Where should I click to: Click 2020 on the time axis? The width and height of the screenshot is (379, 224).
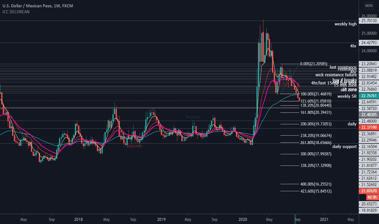pyautogui.click(x=243, y=220)
